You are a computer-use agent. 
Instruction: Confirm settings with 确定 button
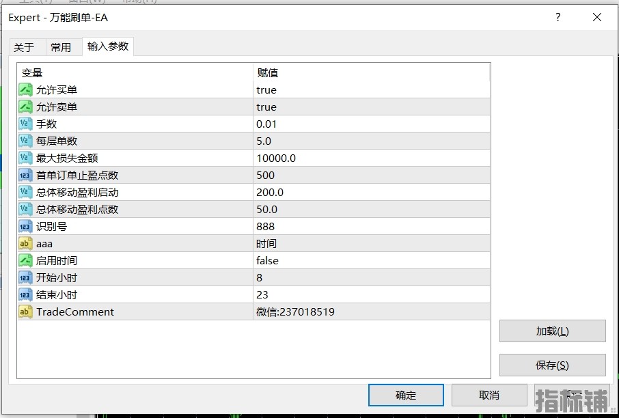point(406,395)
